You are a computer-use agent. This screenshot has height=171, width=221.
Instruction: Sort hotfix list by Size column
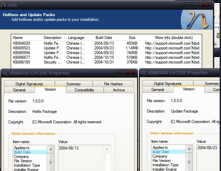pos(132,38)
